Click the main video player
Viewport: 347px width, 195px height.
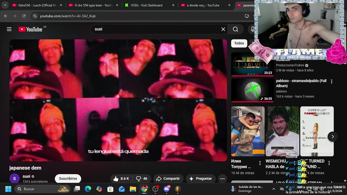tap(118, 100)
